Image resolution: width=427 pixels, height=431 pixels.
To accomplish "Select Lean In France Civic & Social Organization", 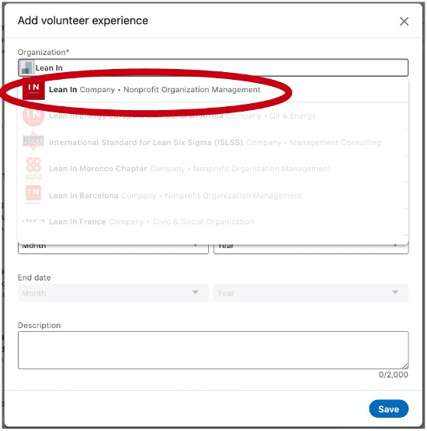I will (213, 222).
